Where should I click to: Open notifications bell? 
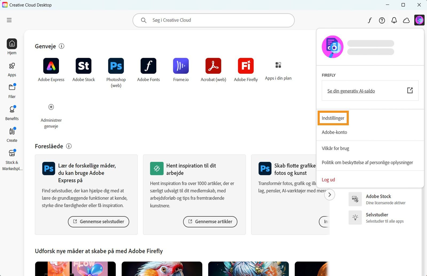pos(394,20)
